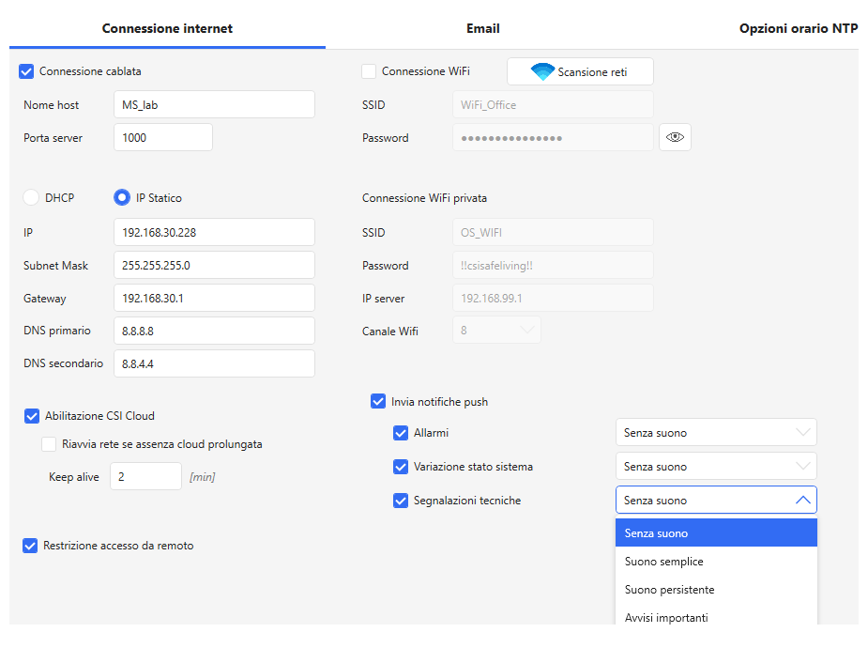Select the IP Statico radio button

(x=121, y=198)
